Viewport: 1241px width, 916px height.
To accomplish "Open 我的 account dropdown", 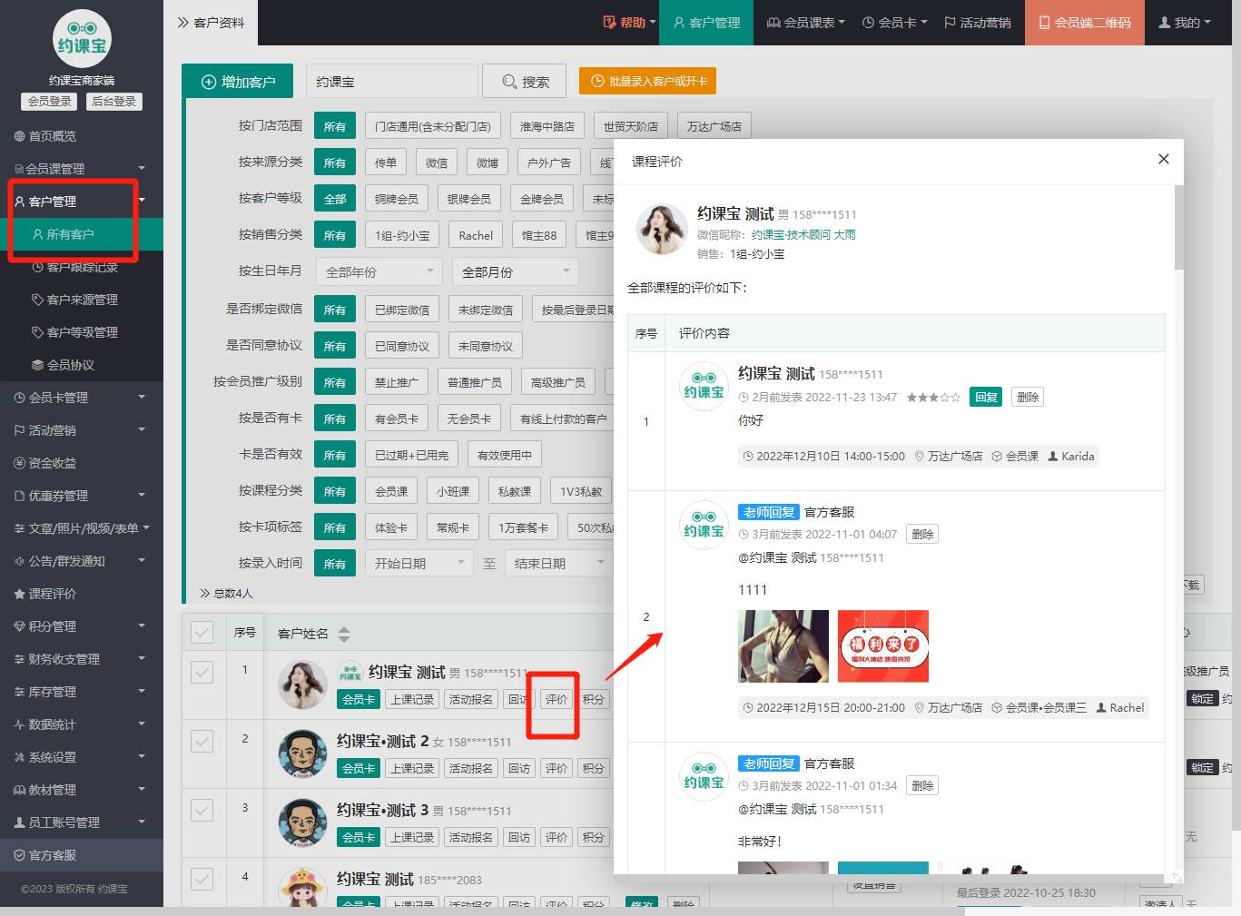I will pos(1185,23).
